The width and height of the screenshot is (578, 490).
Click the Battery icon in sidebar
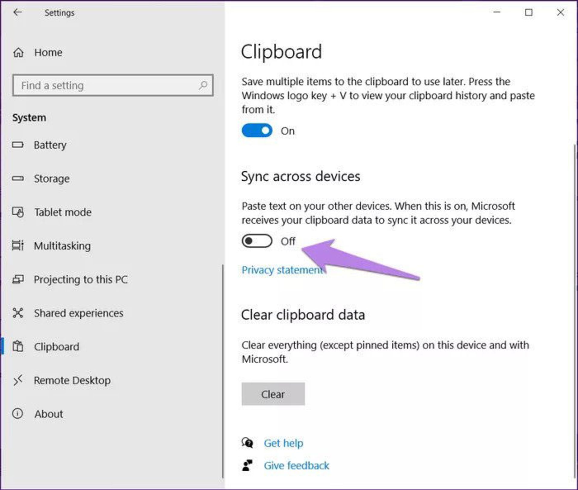click(18, 145)
